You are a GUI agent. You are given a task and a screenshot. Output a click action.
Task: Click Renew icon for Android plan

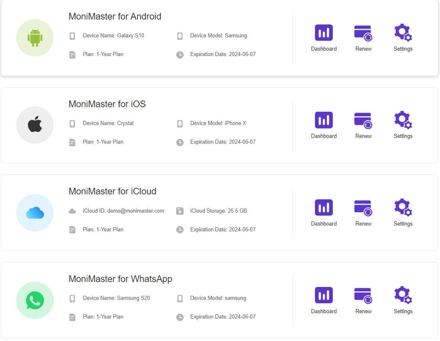(363, 33)
